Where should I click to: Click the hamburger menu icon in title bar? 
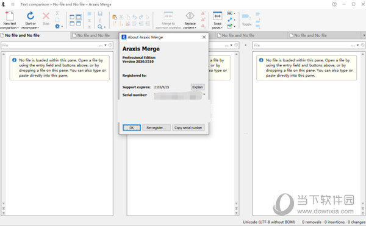(x=13, y=4)
